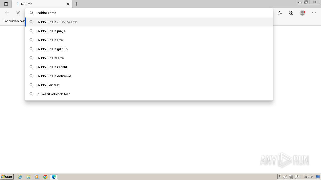This screenshot has height=180, width=321.
Task: Click in the address bar text field
Action: (x=153, y=13)
